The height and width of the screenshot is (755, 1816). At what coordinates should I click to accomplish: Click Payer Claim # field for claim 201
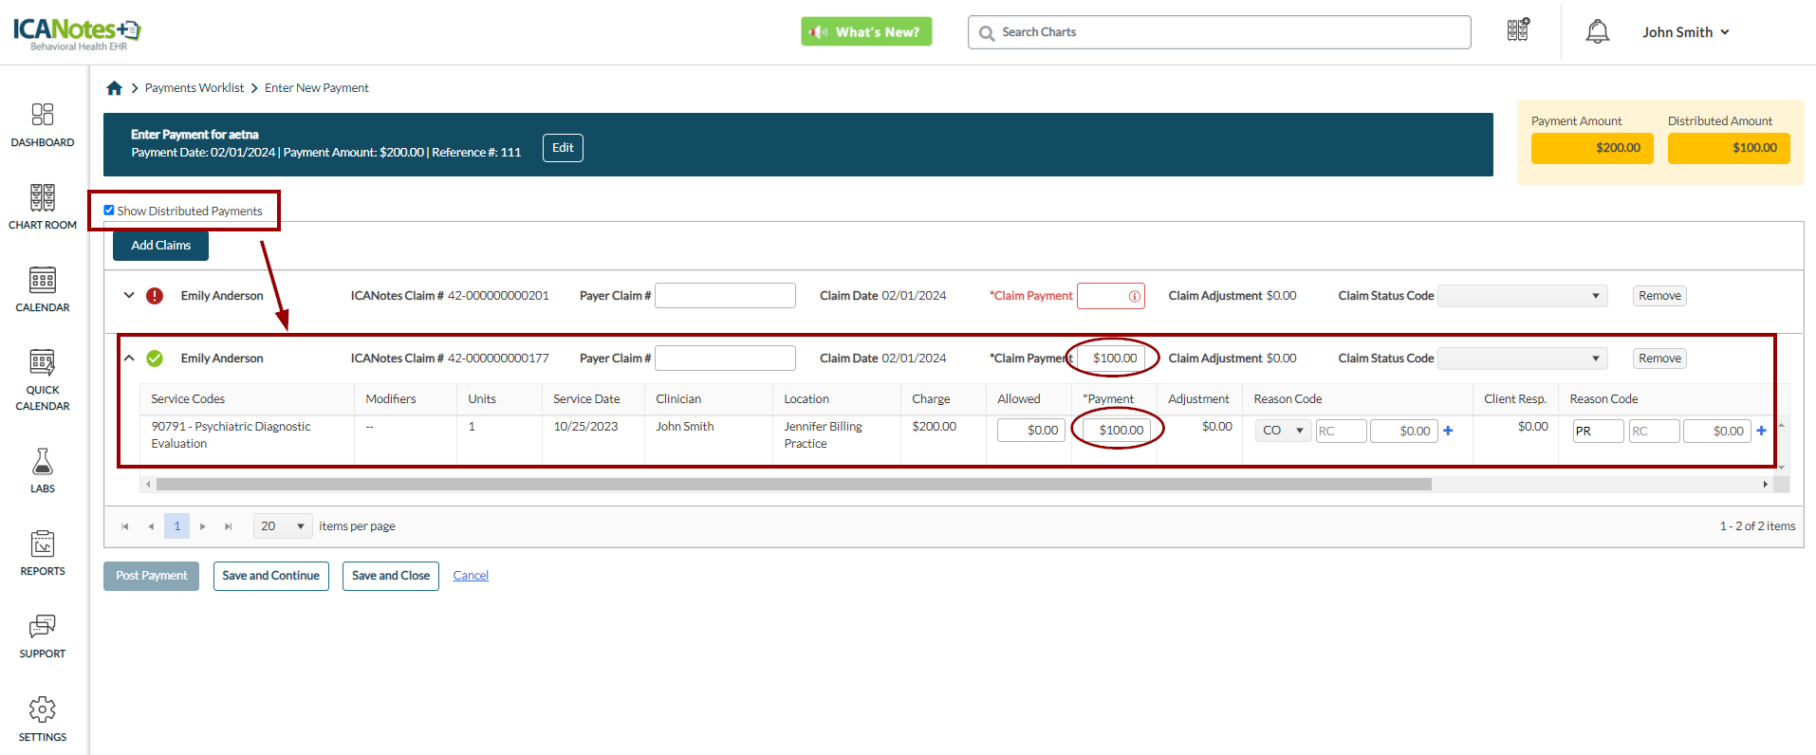pyautogui.click(x=725, y=296)
